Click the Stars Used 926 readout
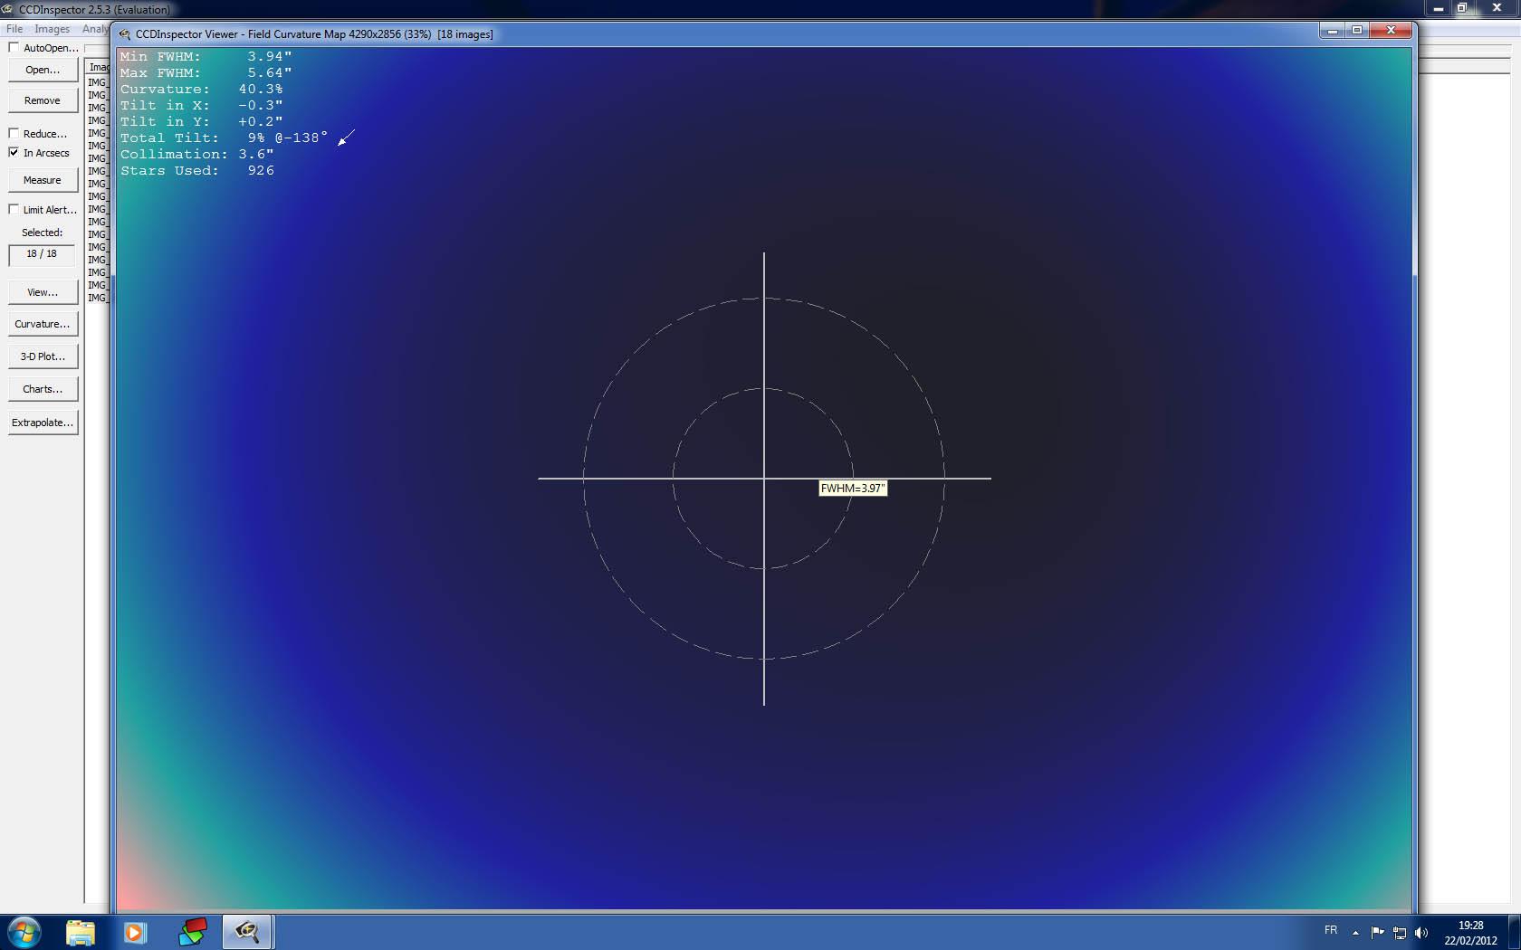 [196, 170]
